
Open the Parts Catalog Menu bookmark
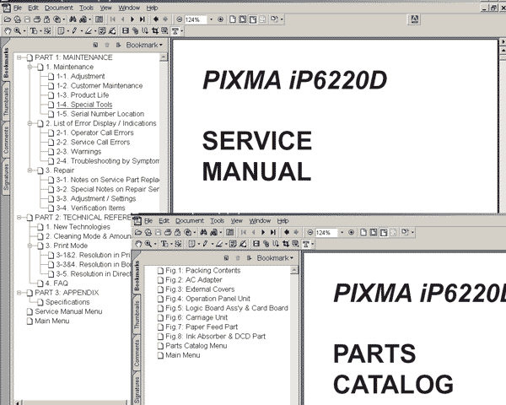click(196, 346)
